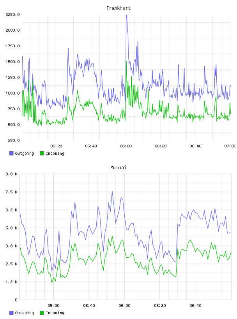Click the 1750.0 axis label in Frankfurt chart
The width and height of the screenshot is (237, 319).
(12, 46)
